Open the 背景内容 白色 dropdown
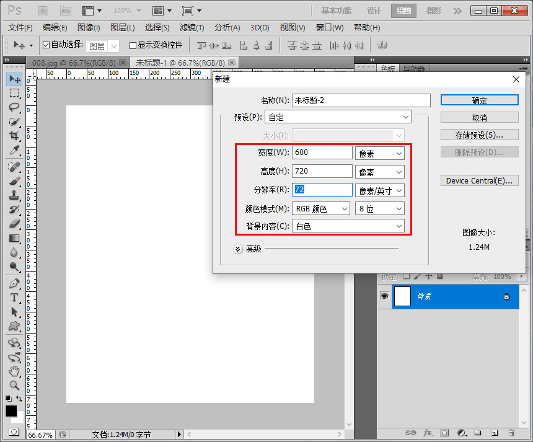The width and height of the screenshot is (533, 442). click(x=348, y=226)
